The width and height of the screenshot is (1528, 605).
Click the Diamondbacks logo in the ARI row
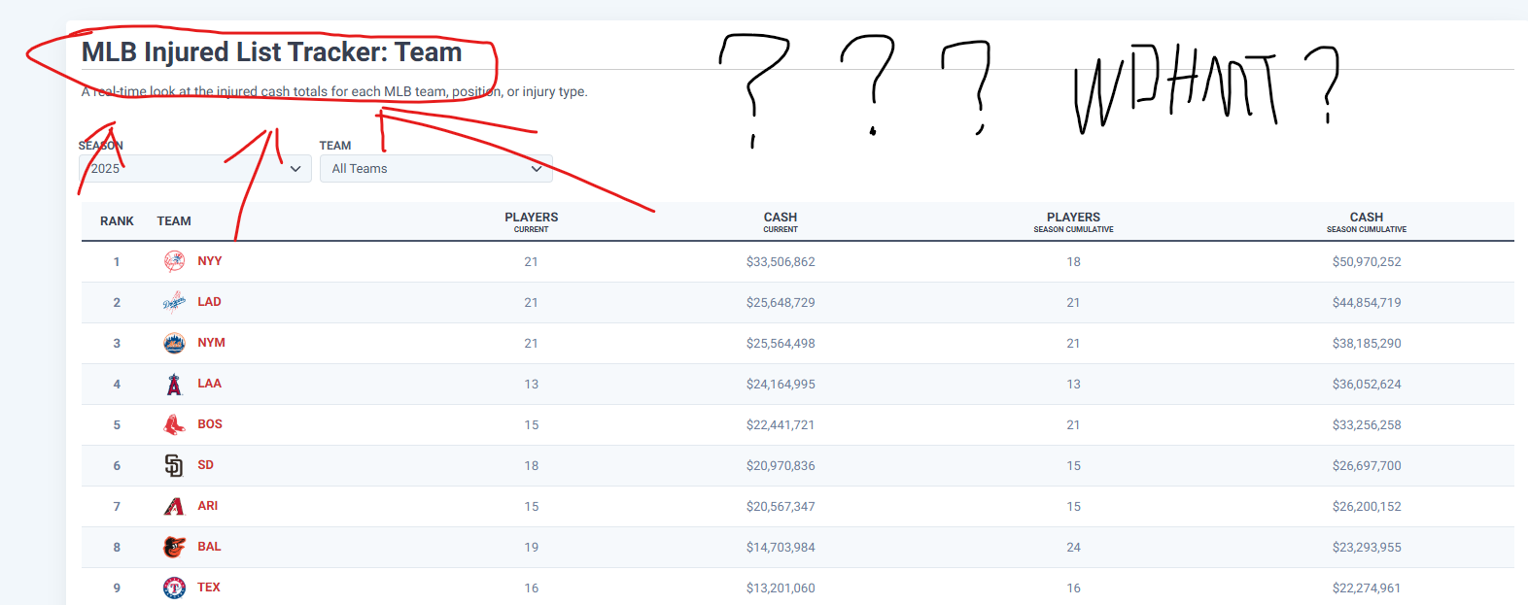click(x=174, y=506)
